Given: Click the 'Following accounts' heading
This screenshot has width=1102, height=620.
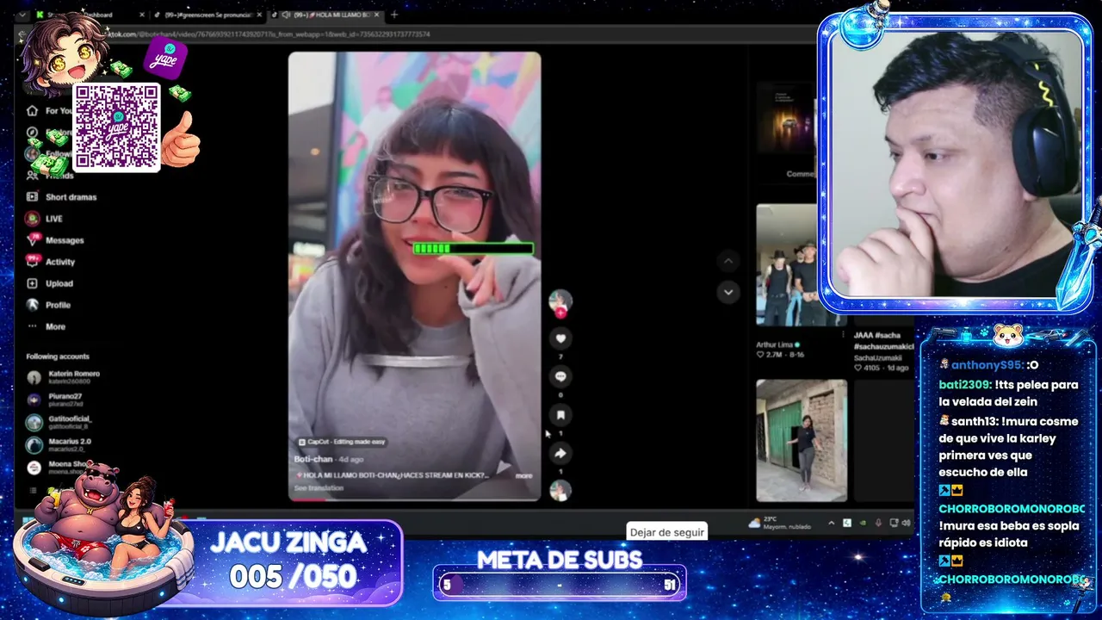Looking at the screenshot, I should point(58,356).
